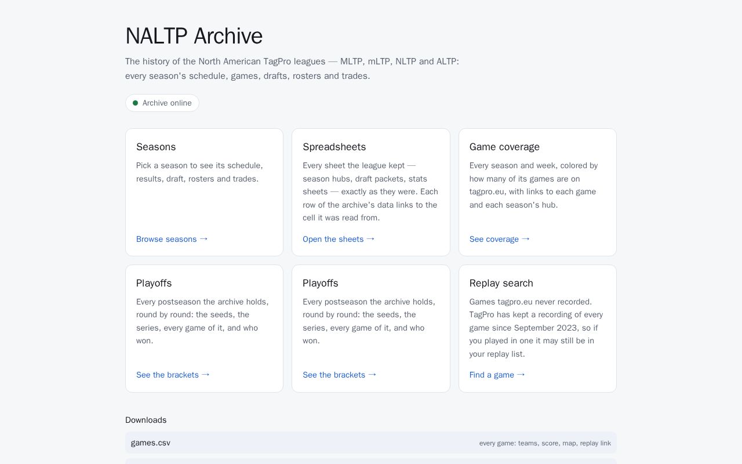This screenshot has width=742, height=464.
Task: Click the green status dot beside Archive online
Action: click(x=135, y=103)
